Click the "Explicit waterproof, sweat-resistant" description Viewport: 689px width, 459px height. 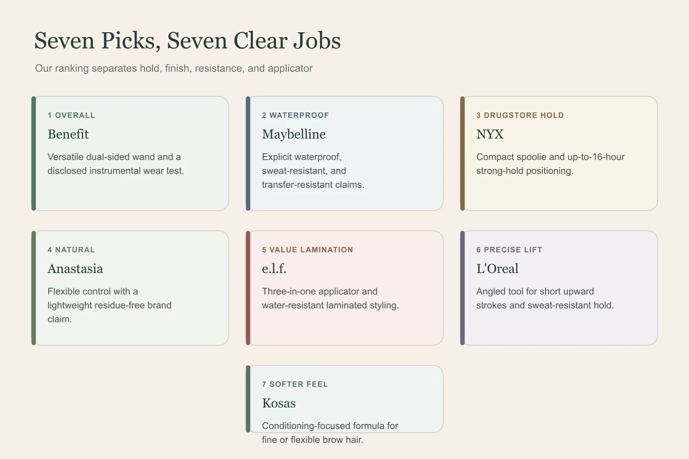(313, 171)
